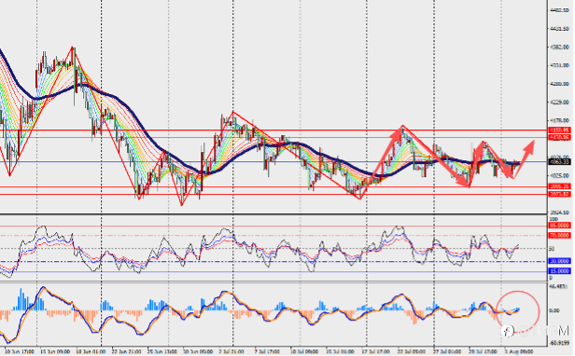Image resolution: width=575 pixels, height=356 pixels.
Task: Click the 22 Jun 21:00 time label
Action: [x=127, y=352]
